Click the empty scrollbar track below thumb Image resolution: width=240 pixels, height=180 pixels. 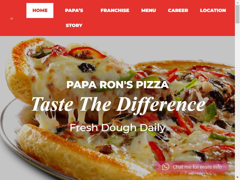pyautogui.click(x=237, y=100)
